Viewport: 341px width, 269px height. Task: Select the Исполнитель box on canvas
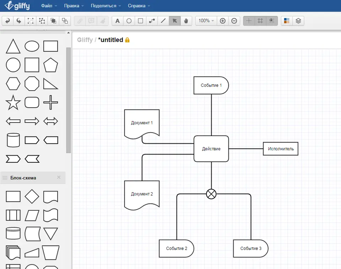(x=281, y=149)
